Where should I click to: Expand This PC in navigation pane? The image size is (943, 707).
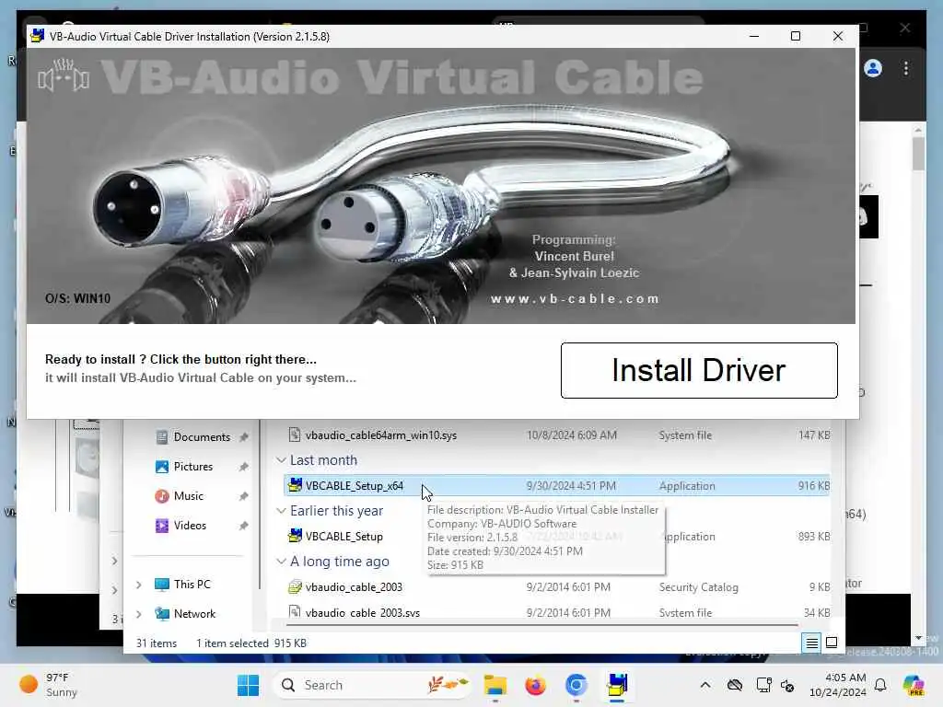click(139, 585)
